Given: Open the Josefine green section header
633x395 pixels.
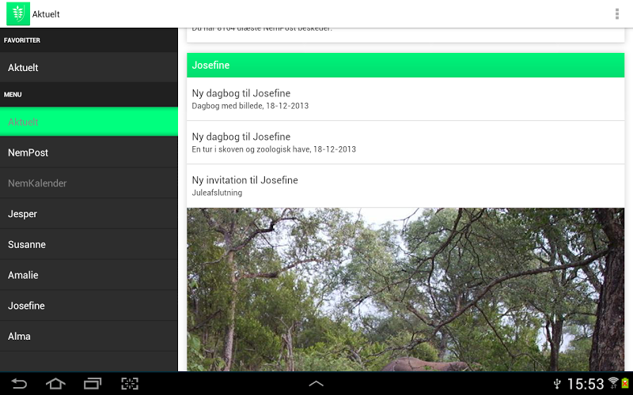Looking at the screenshot, I should (x=405, y=65).
